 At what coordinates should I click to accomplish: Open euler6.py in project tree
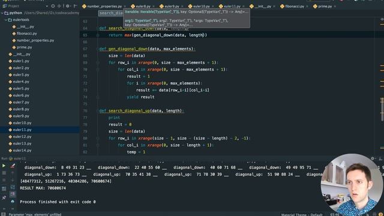pos(21,95)
